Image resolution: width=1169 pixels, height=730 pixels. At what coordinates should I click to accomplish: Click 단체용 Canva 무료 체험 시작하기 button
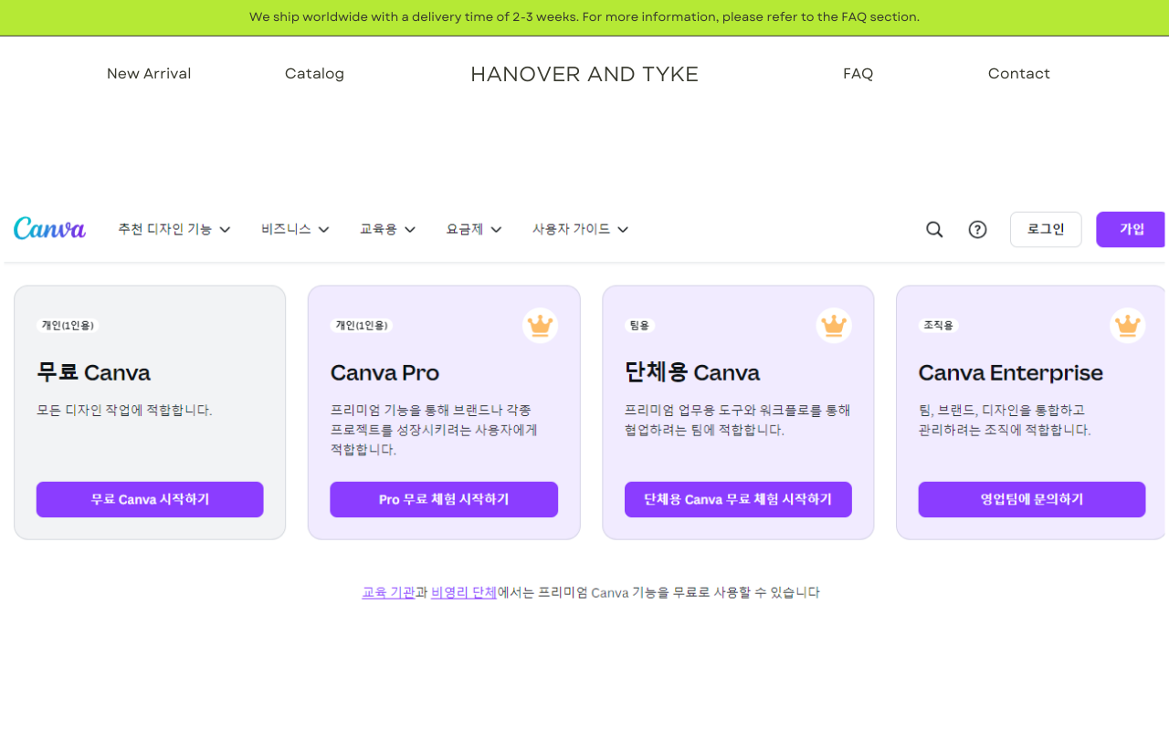coord(738,499)
